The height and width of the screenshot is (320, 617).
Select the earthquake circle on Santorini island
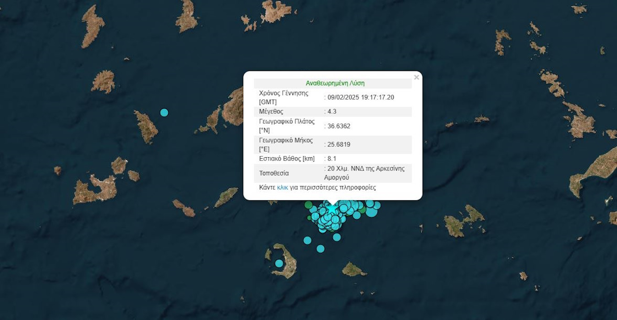(279, 263)
